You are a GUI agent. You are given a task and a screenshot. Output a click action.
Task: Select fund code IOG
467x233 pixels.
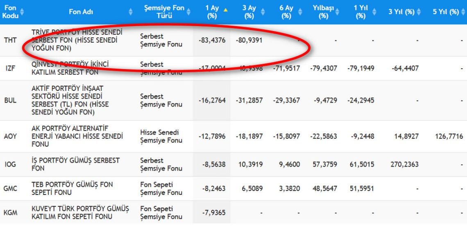10,164
